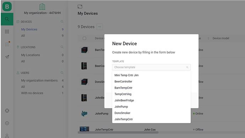The height and width of the screenshot is (138, 245).
Task: Open My organization members list
Action: pos(39,80)
